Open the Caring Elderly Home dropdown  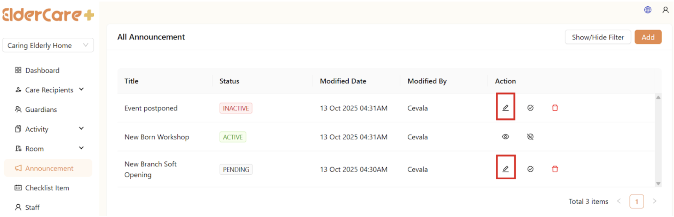(x=48, y=45)
